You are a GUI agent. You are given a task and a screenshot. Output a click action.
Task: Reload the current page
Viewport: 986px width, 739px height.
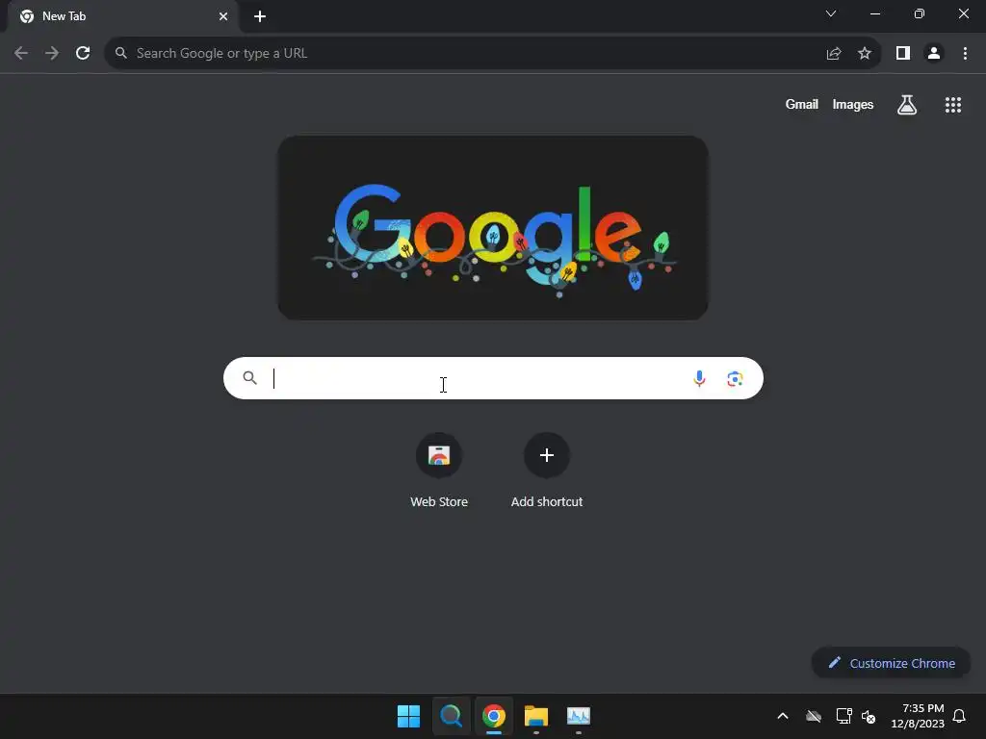click(x=83, y=54)
